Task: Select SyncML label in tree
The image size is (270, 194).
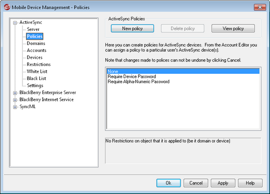Action: click(28, 107)
